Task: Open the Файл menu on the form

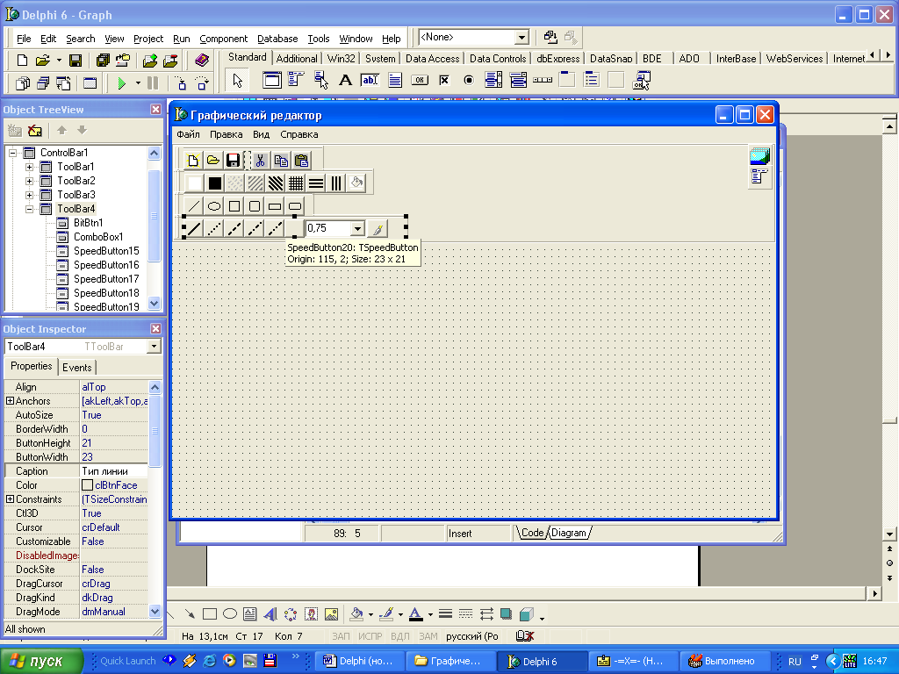Action: (x=188, y=134)
